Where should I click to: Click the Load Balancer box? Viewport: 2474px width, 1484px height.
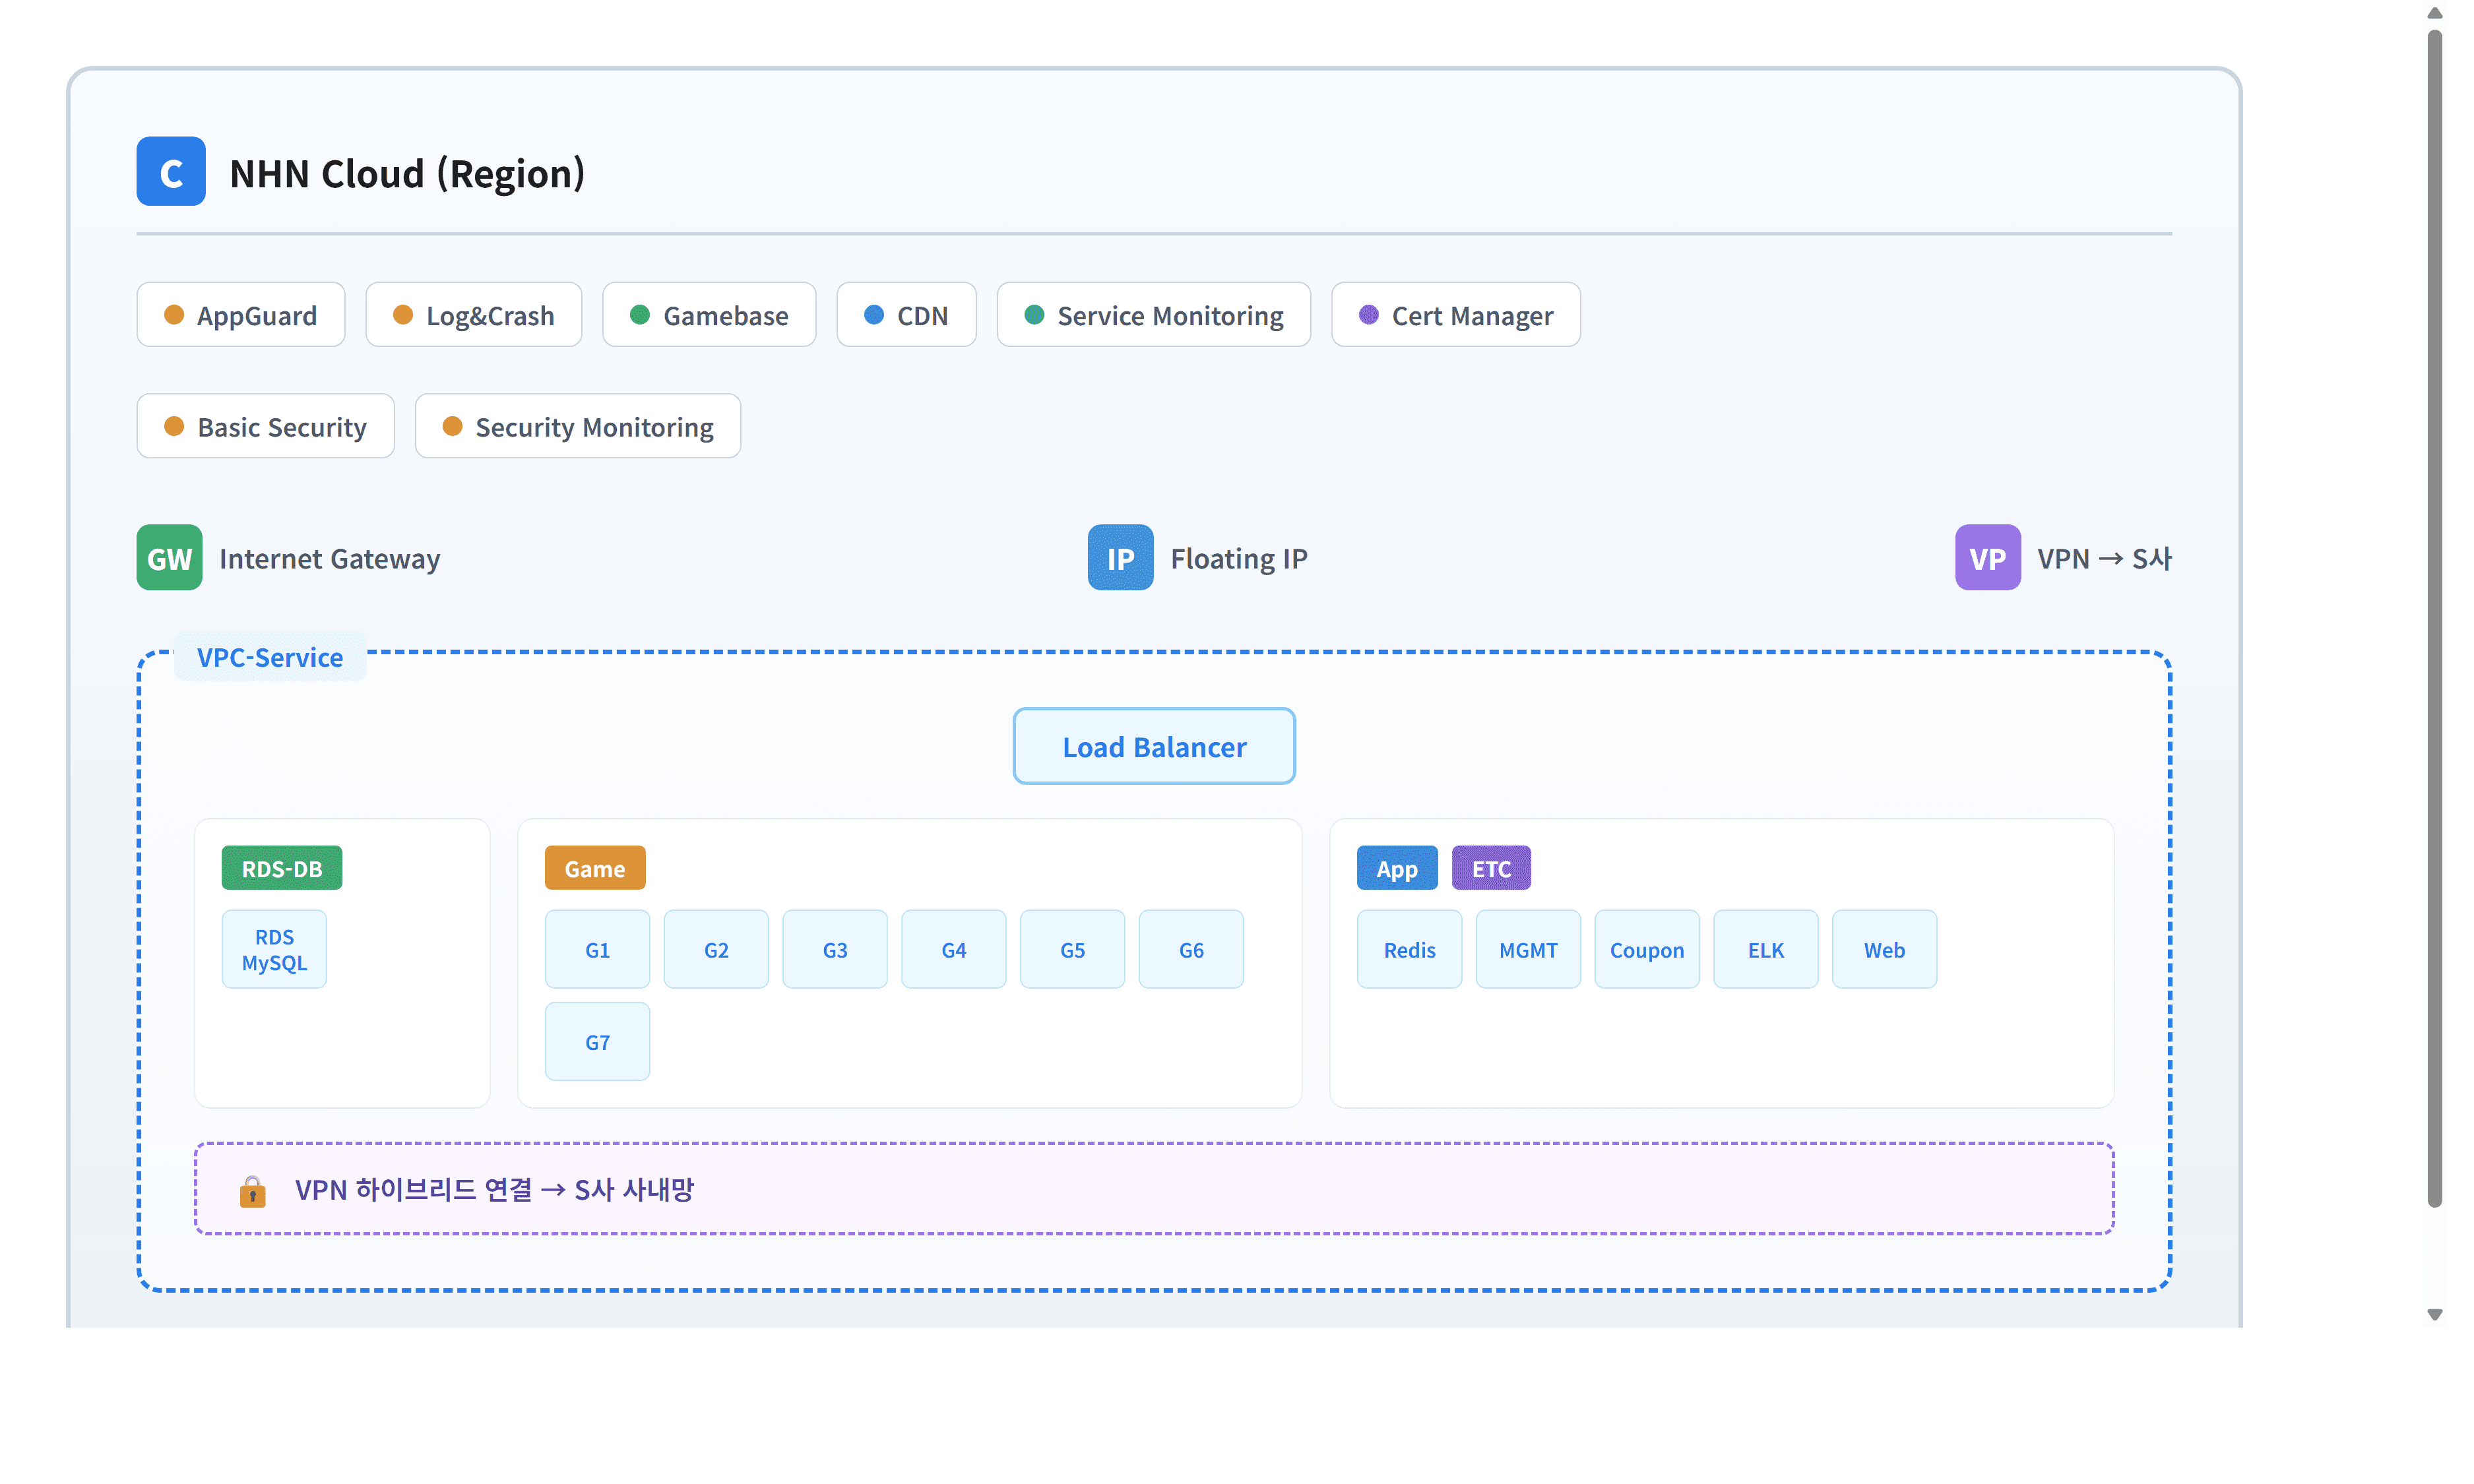1153,747
